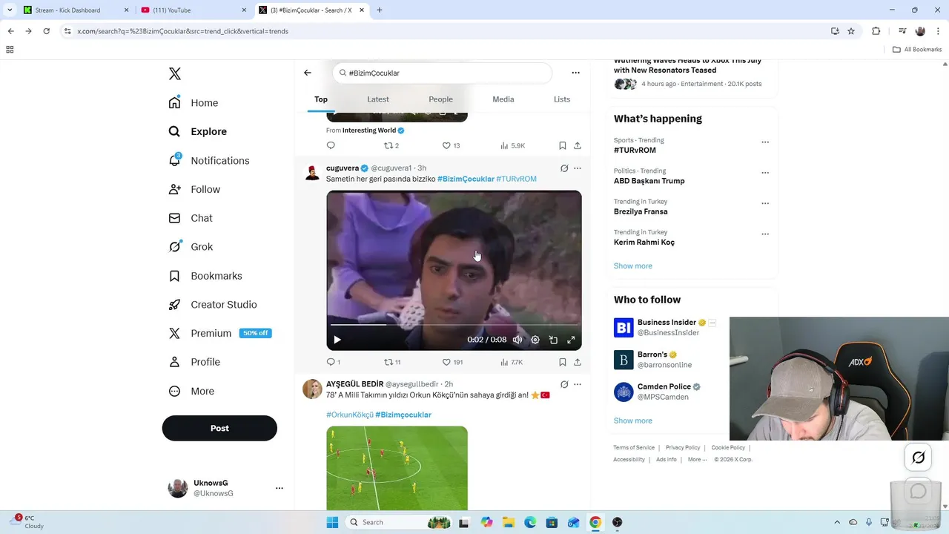This screenshot has height=534, width=949.
Task: Seek in the cuguvera video progress bar
Action: (454, 325)
